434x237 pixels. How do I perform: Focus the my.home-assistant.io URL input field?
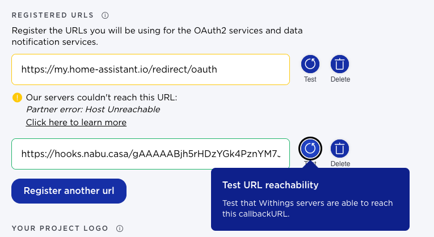150,69
